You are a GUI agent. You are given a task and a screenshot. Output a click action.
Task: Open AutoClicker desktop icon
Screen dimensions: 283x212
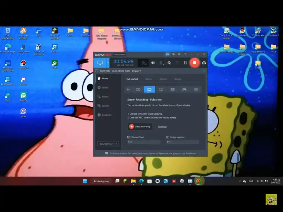[23, 48]
